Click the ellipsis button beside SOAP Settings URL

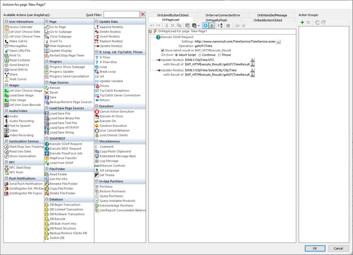click(278, 42)
